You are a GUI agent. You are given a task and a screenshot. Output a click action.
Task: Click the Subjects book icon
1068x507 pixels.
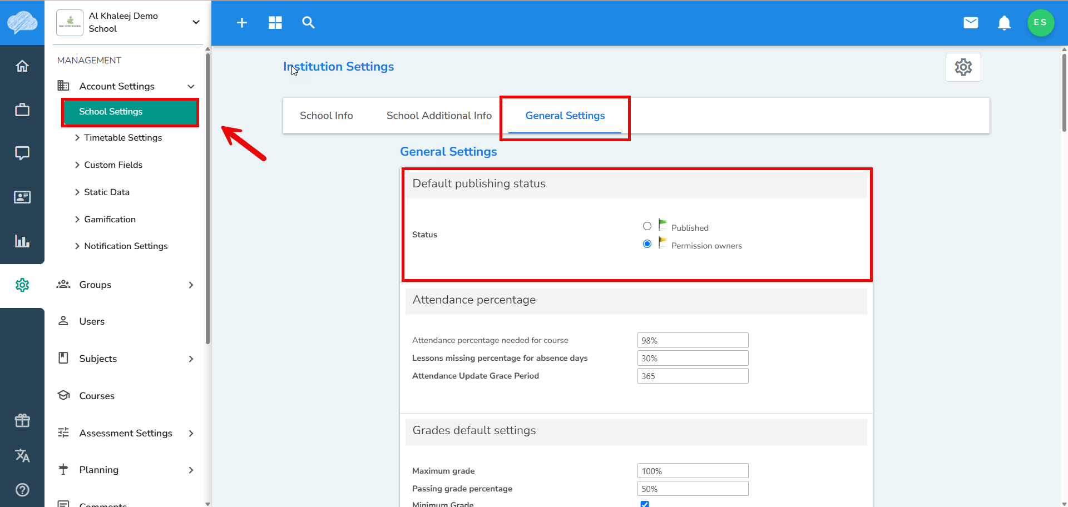63,358
